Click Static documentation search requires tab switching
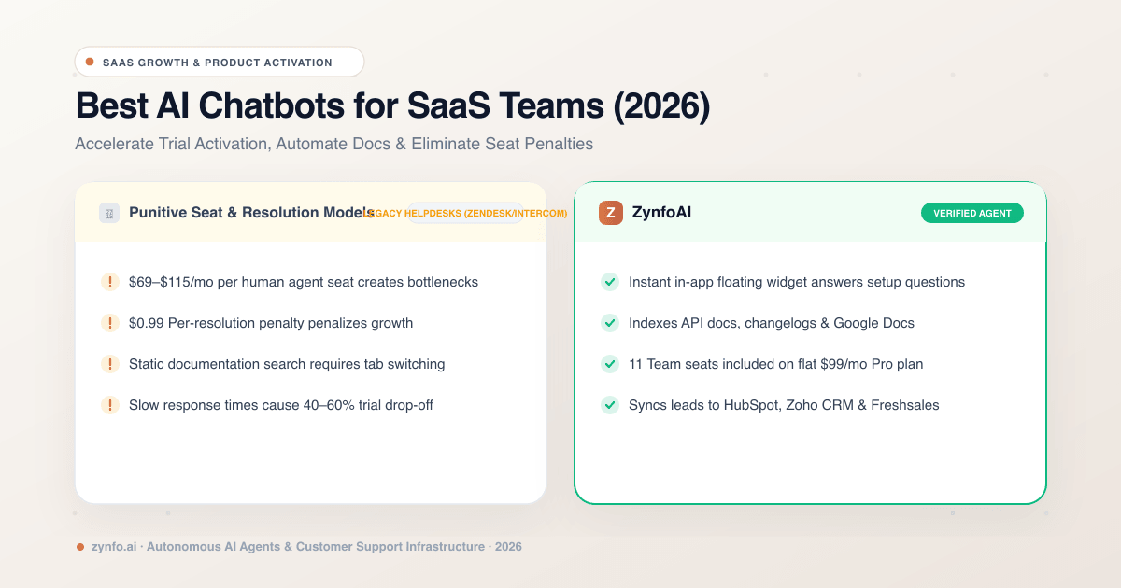 (x=287, y=364)
